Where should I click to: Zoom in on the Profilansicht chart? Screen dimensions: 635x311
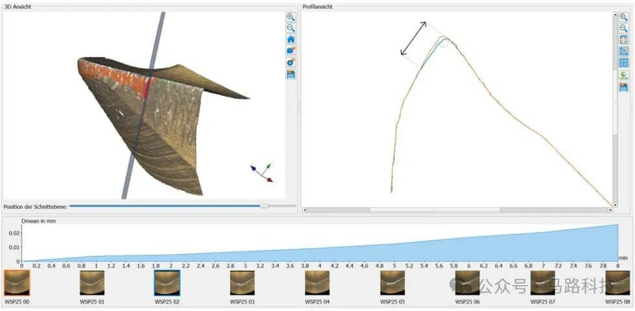pos(623,17)
